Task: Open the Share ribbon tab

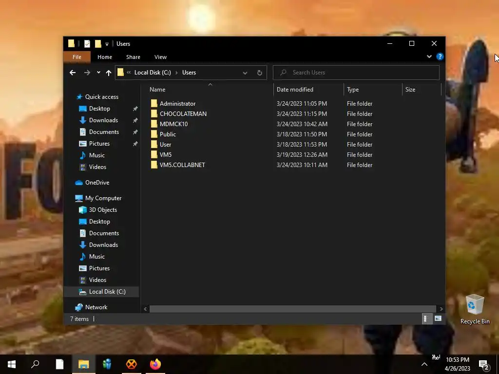Action: tap(133, 57)
